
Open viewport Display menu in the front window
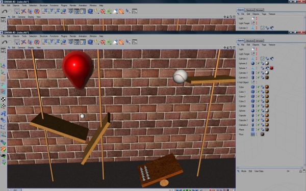tap(31, 47)
